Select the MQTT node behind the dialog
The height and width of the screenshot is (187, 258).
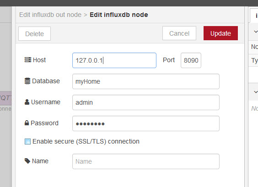pyautogui.click(x=6, y=98)
